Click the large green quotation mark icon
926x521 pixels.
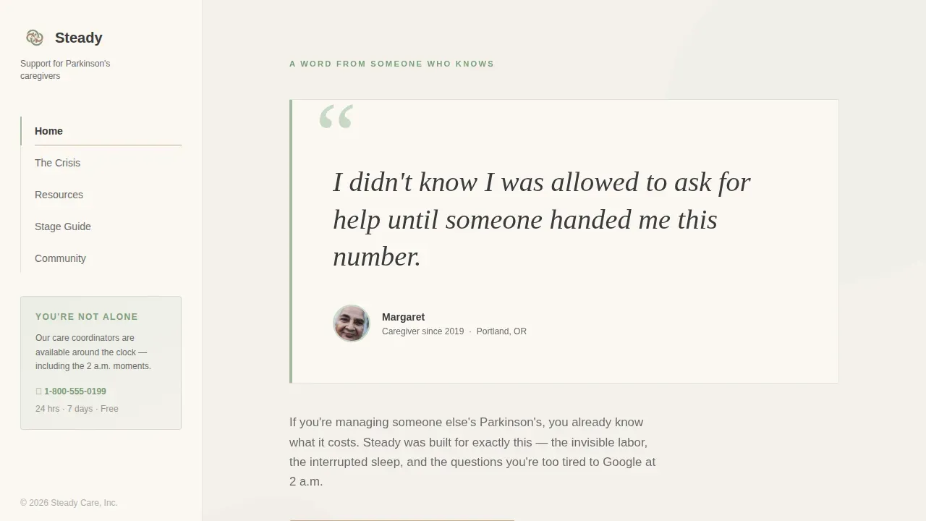[x=336, y=117]
